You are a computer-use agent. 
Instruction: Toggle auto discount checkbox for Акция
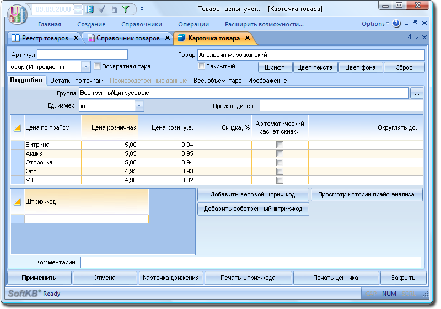279,153
